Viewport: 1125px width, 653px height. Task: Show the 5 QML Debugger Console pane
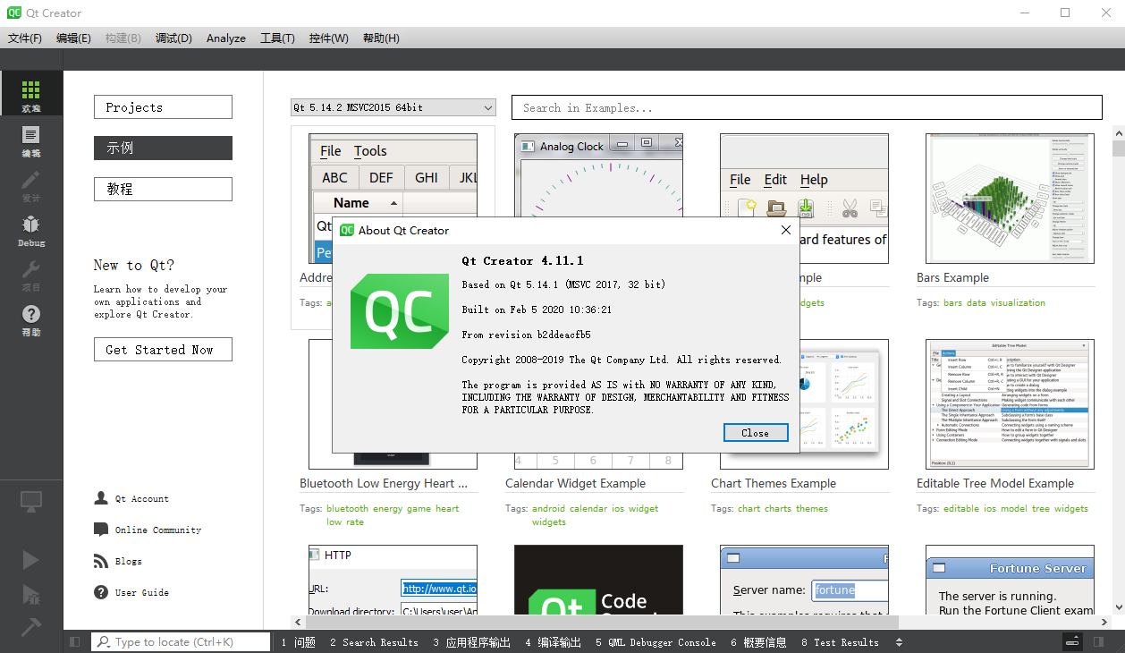[656, 642]
